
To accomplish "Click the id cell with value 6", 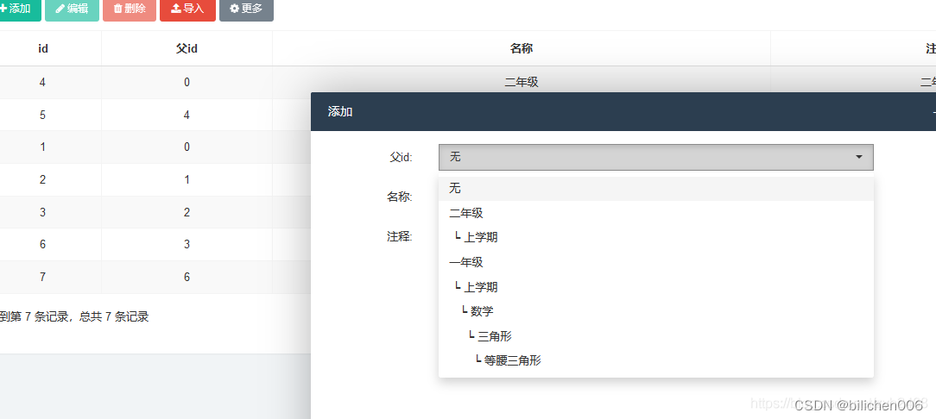I will pos(42,244).
